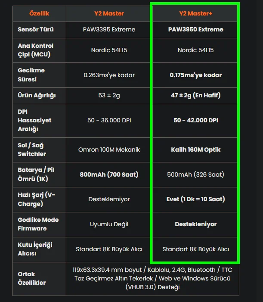Viewport: 263px width, 302px height.
Task: Select the Kailh 160M Optik cell
Action: click(196, 149)
